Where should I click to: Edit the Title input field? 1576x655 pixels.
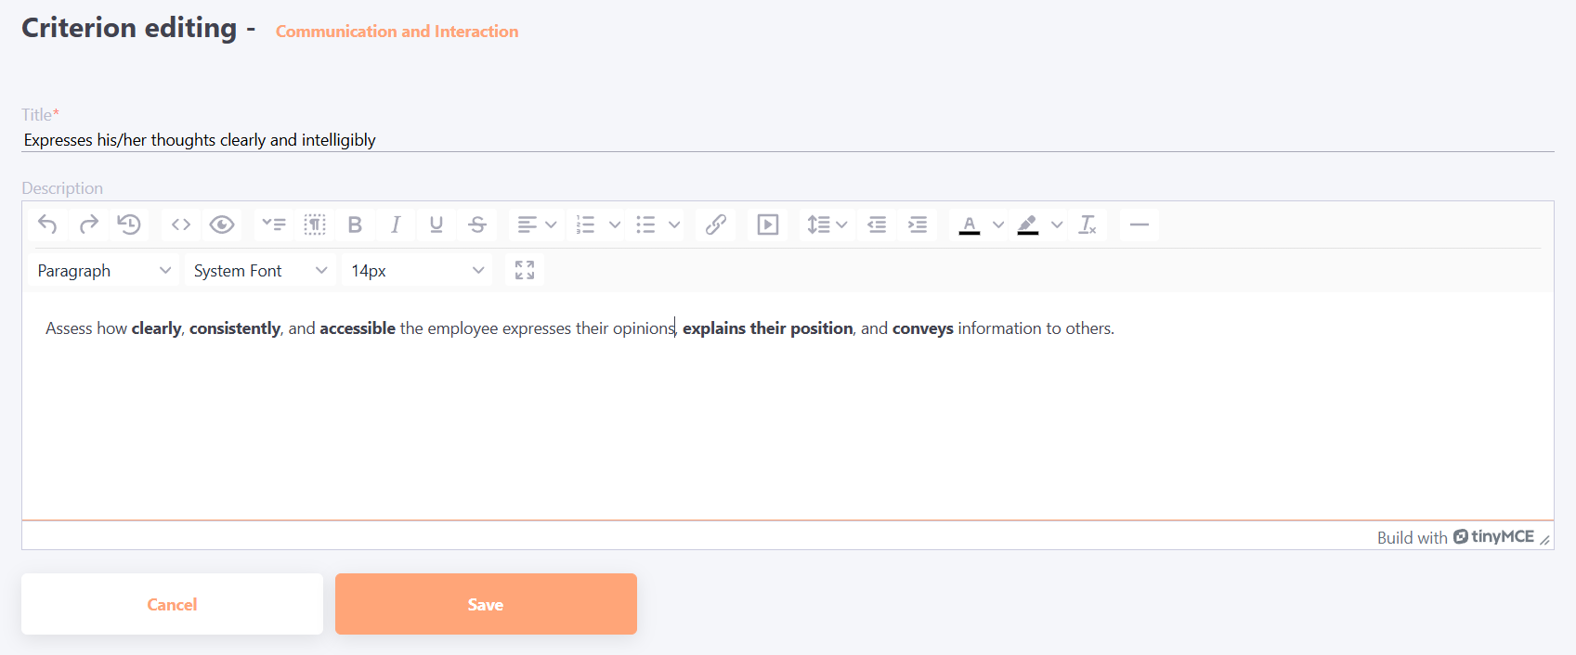click(788, 140)
